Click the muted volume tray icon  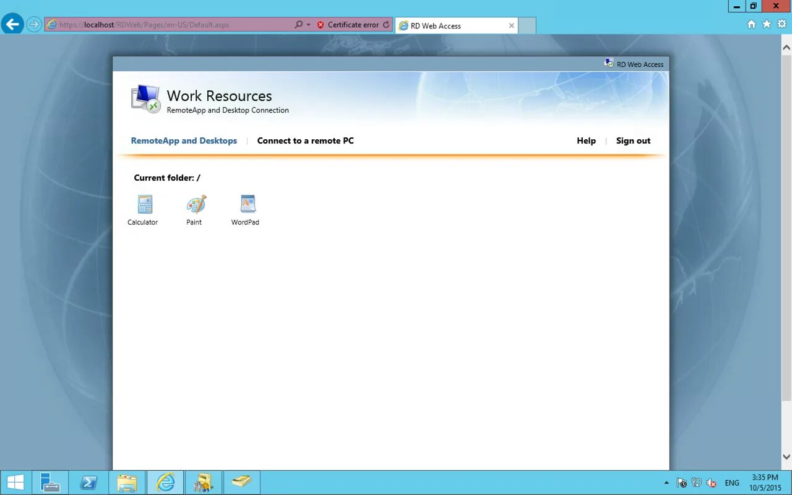pos(712,483)
